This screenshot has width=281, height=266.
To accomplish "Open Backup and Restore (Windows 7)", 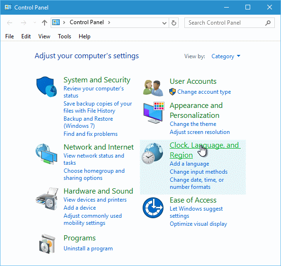I will 88,122.
